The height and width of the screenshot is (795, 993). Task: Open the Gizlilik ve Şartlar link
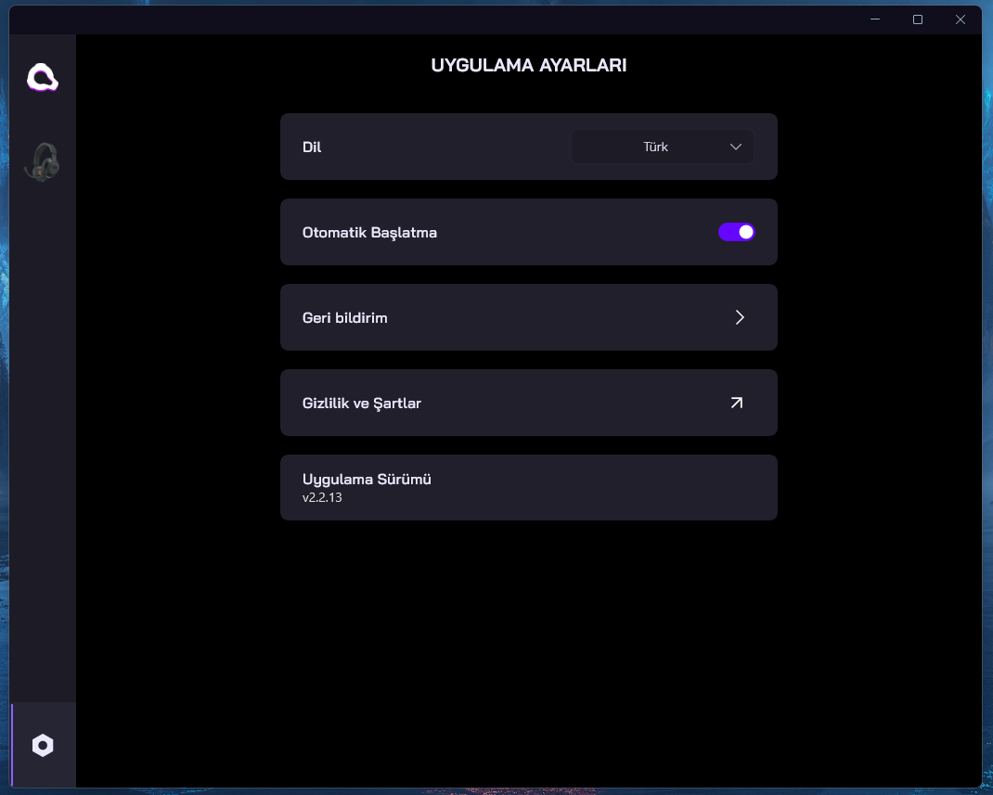click(x=528, y=403)
